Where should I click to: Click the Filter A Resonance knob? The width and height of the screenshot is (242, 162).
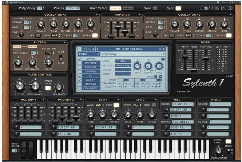(x=32, y=62)
